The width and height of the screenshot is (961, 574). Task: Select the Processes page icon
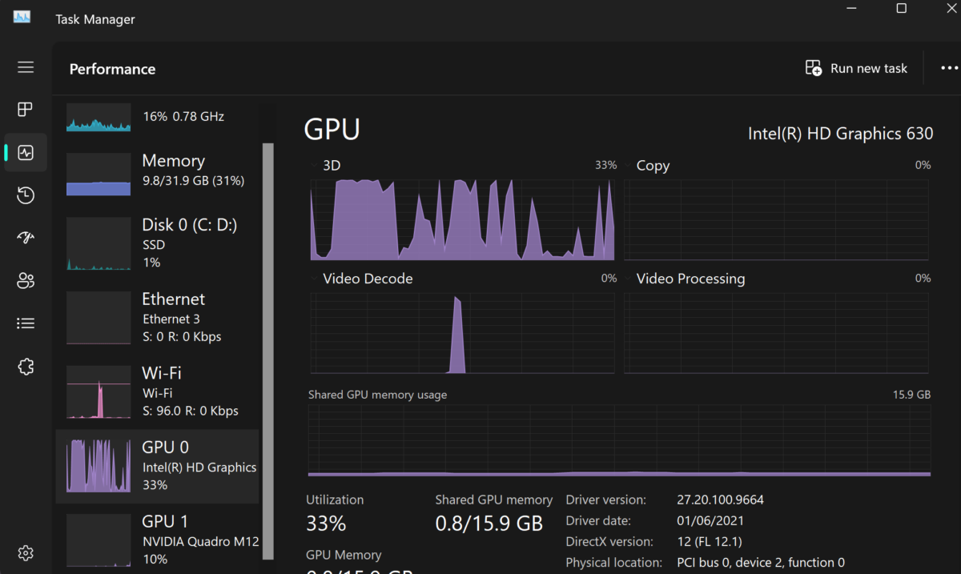[25, 110]
